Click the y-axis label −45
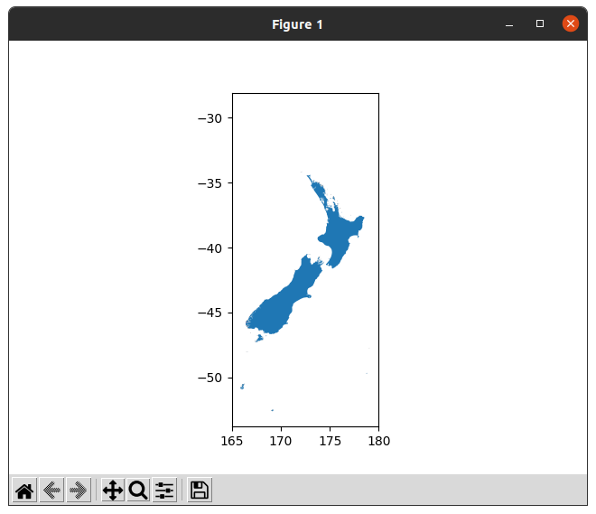This screenshot has width=596, height=514. click(210, 313)
